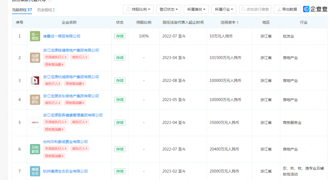Screen dimensions: 331x180
Task: Expand 限制高消费 tag for 佳源浙东
Action: coord(75,103)
